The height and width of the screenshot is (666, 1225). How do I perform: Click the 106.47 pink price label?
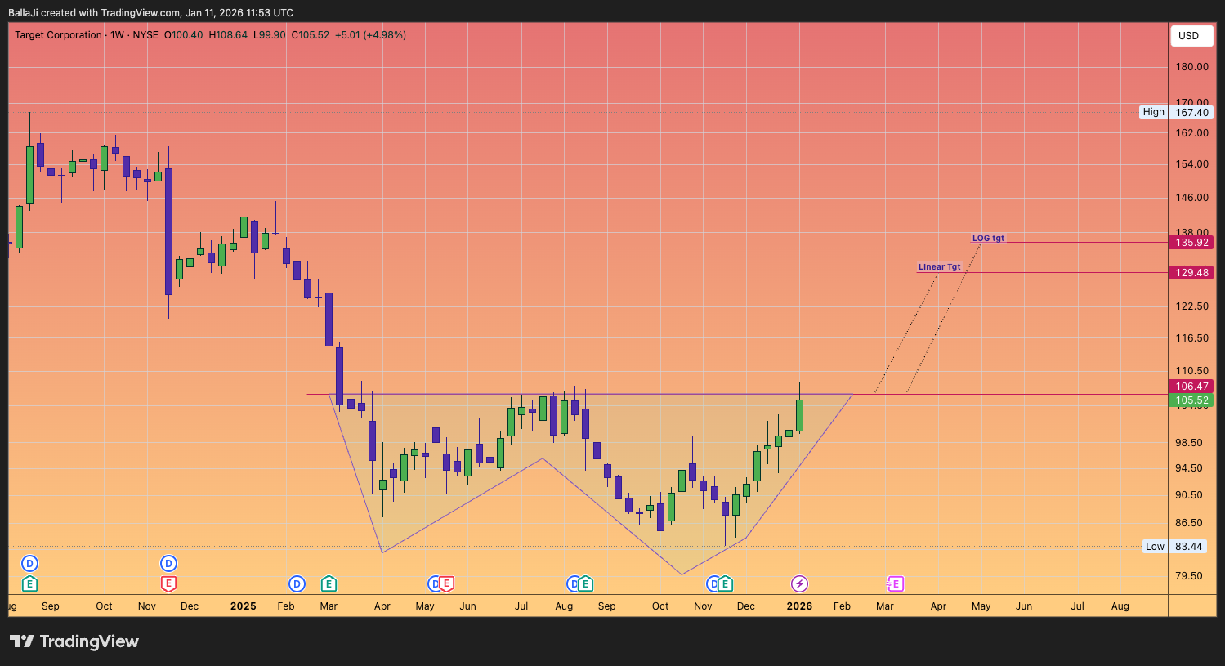coord(1191,387)
